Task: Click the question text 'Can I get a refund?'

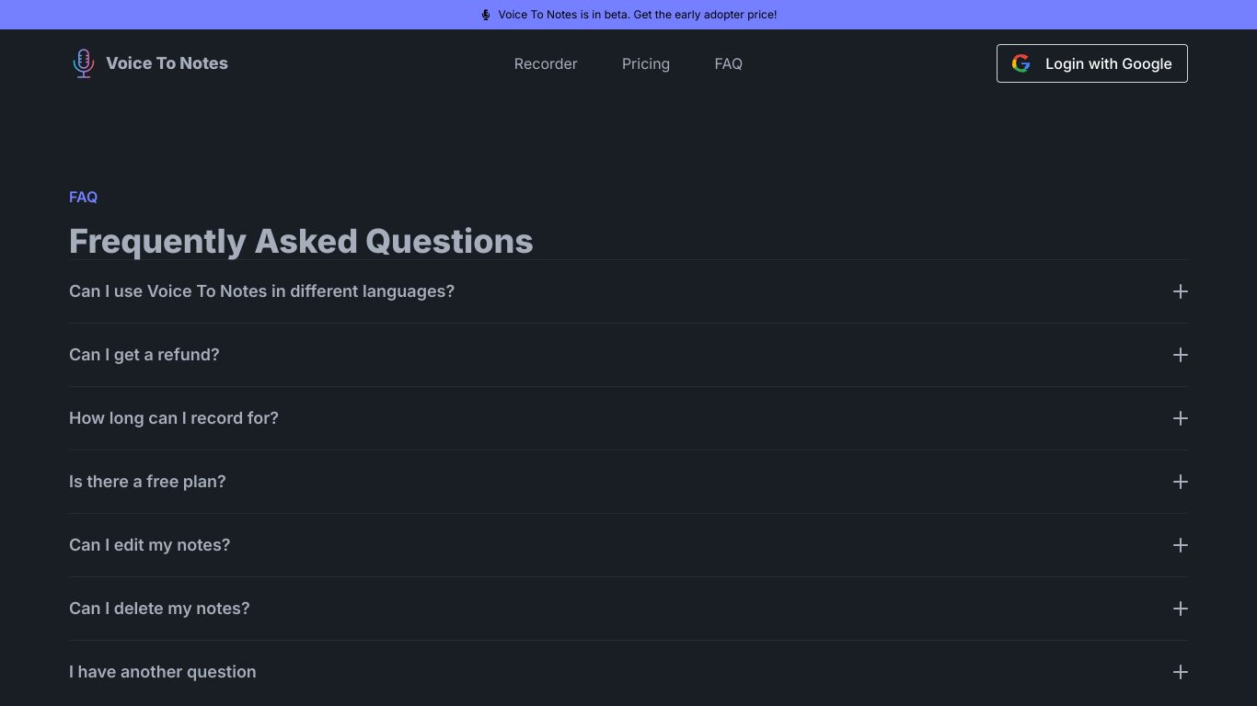Action: click(144, 355)
